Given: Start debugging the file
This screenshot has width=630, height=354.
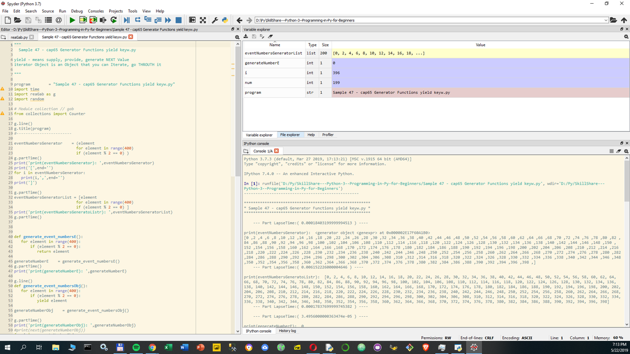Looking at the screenshot, I should tap(127, 20).
